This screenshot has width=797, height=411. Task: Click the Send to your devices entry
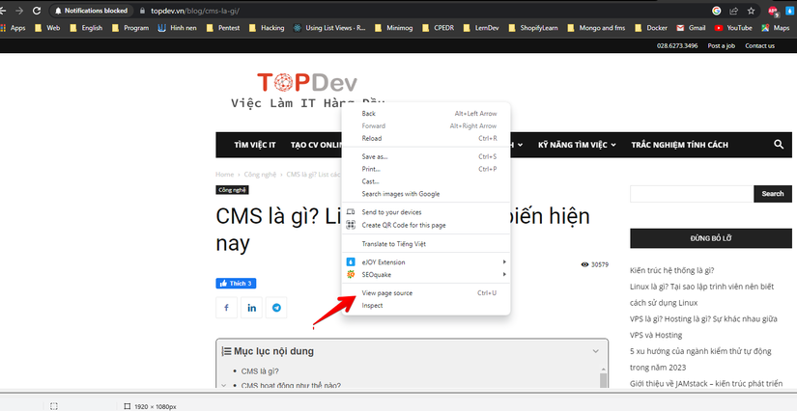425,212
